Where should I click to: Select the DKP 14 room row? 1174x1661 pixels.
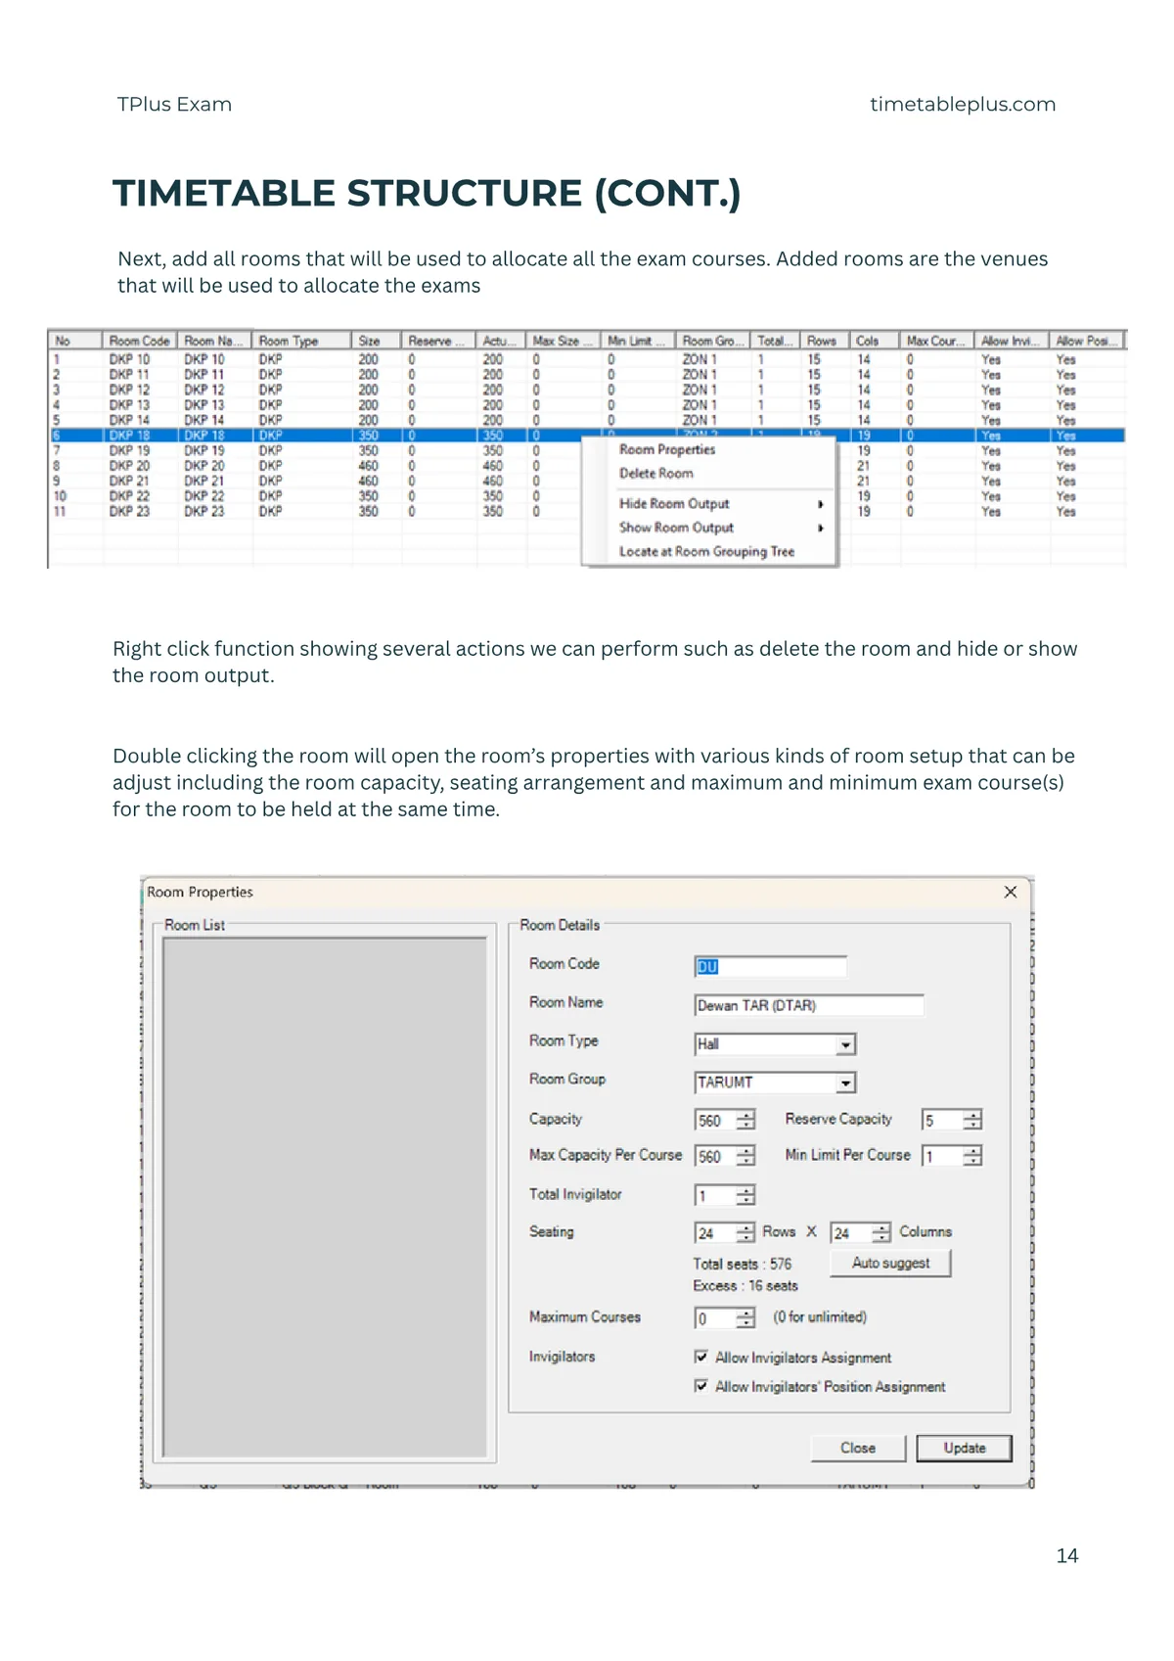coord(587,420)
